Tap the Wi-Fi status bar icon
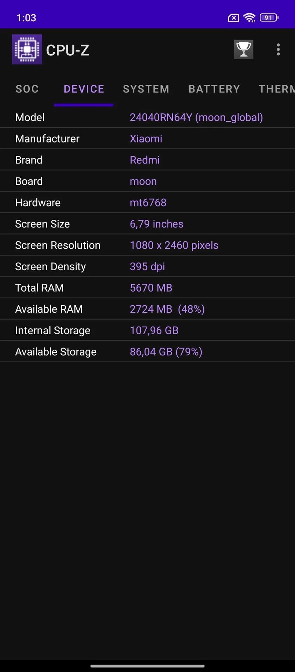 250,17
